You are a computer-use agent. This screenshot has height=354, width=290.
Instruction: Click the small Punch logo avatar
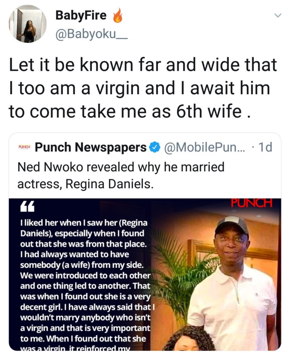click(24, 147)
